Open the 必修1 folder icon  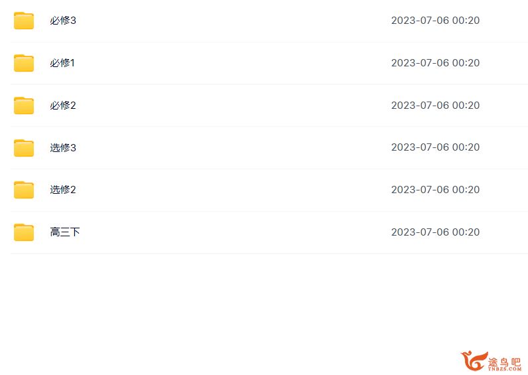24,63
